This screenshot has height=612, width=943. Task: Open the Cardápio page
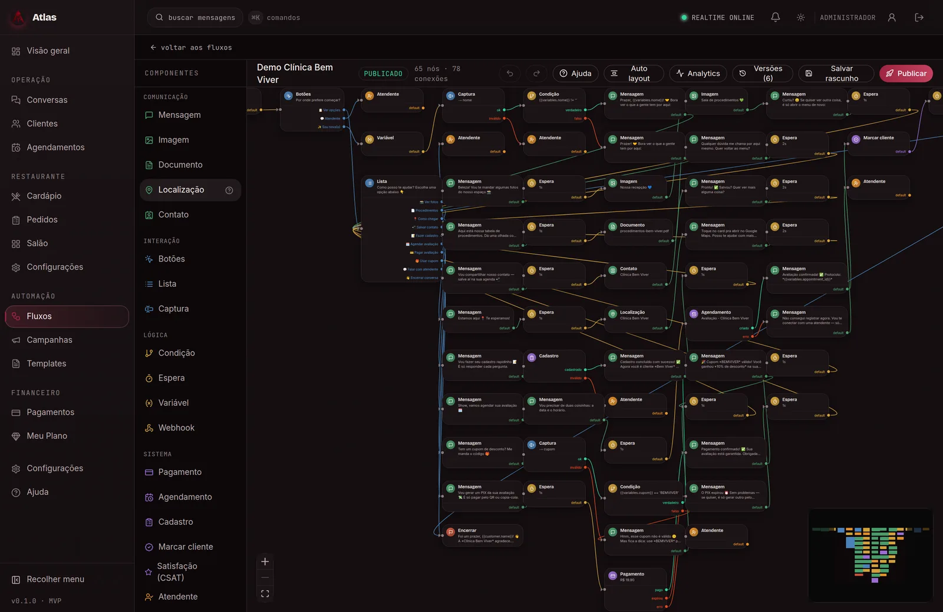tap(67, 196)
